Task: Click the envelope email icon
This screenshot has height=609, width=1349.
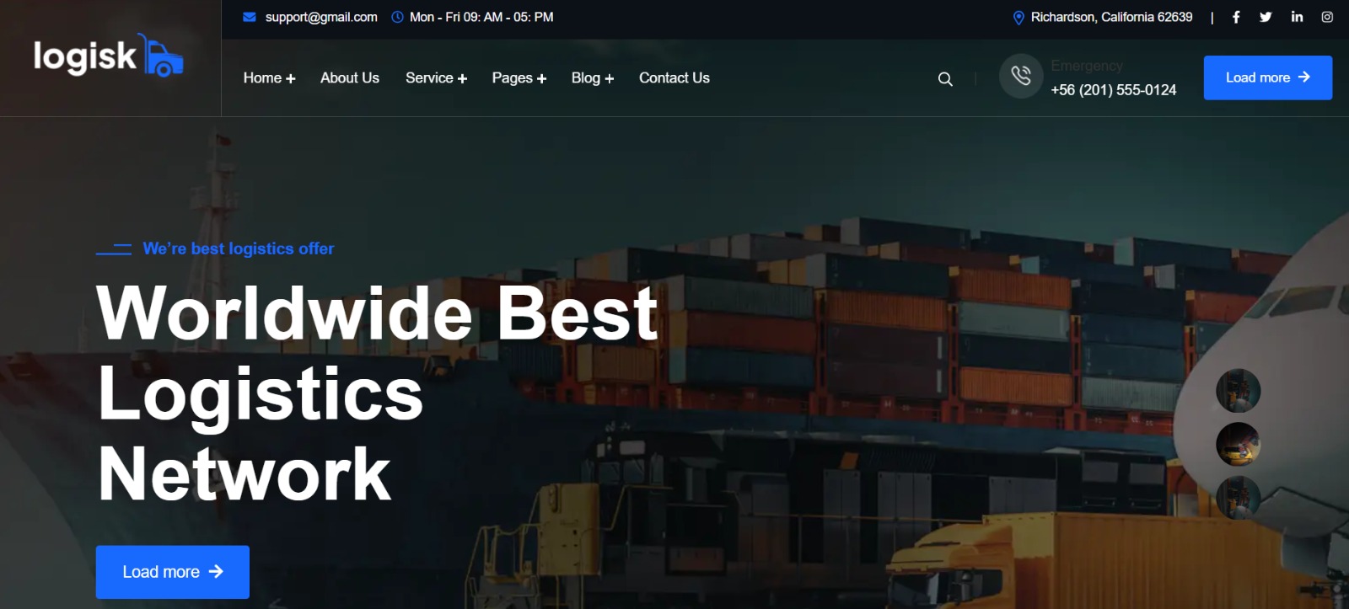Action: tap(250, 17)
